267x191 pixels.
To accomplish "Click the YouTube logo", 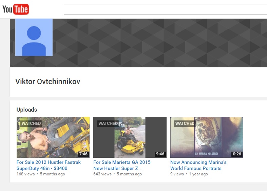I will pyautogui.click(x=16, y=9).
